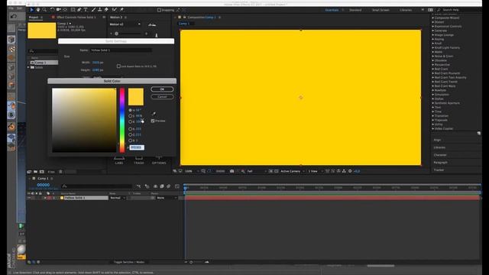Select the Brush tool
This screenshot has height=275, width=489.
[x=93, y=10]
